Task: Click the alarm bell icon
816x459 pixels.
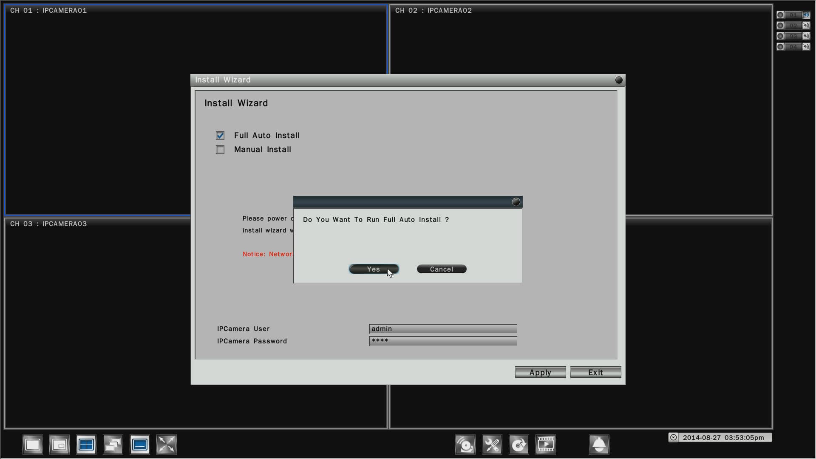Action: 599,445
